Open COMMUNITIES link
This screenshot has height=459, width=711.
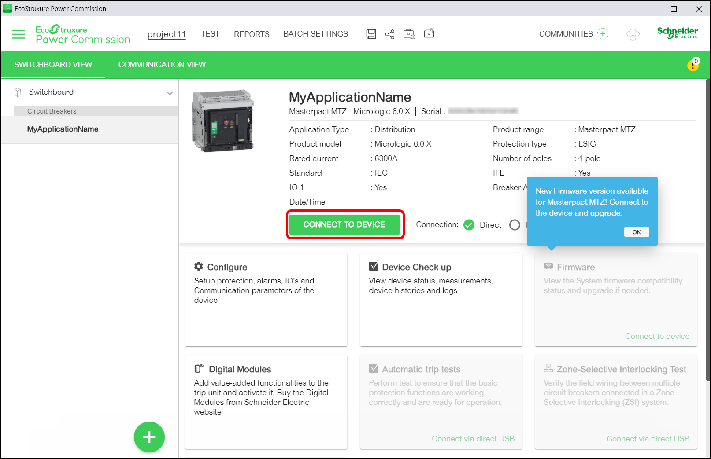(566, 34)
